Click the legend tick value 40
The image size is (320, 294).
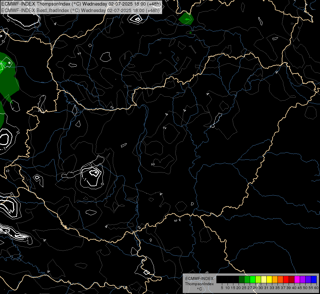[x=294, y=288]
